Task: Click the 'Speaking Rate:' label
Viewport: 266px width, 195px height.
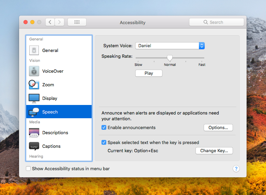Action: [117, 56]
